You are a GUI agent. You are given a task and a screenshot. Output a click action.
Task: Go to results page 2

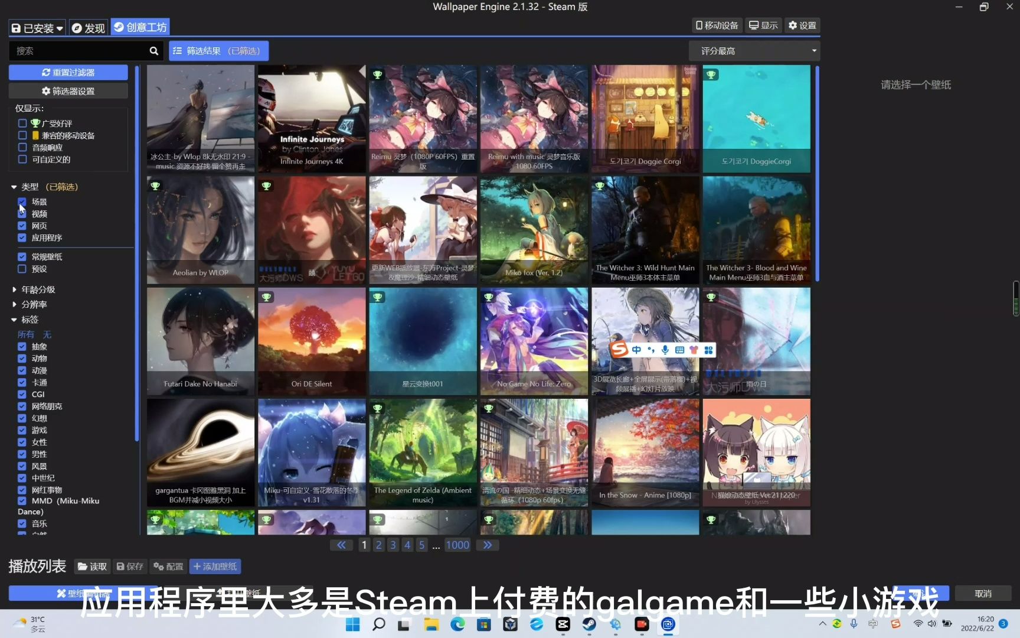pyautogui.click(x=378, y=545)
